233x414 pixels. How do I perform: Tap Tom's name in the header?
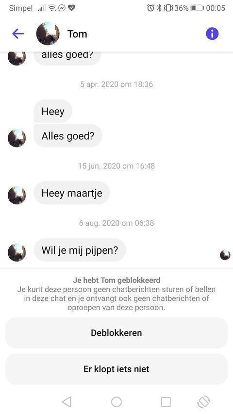coord(77,34)
